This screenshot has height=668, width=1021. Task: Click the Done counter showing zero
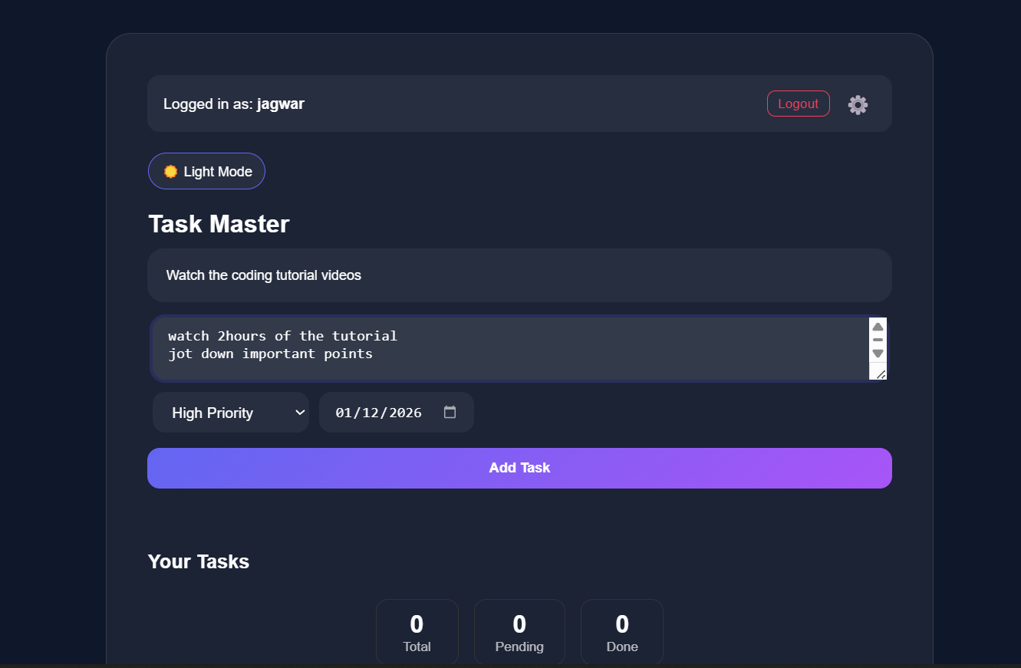(621, 630)
